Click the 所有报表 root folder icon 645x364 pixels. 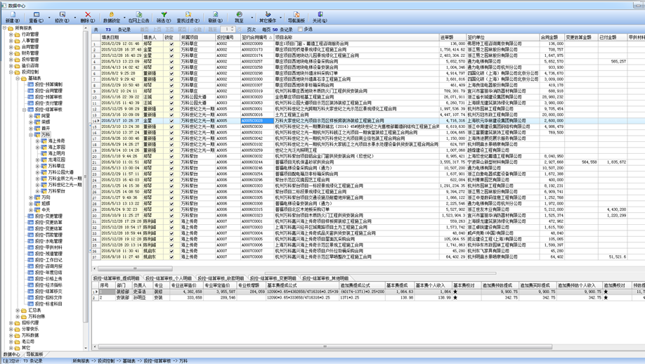(x=11, y=28)
